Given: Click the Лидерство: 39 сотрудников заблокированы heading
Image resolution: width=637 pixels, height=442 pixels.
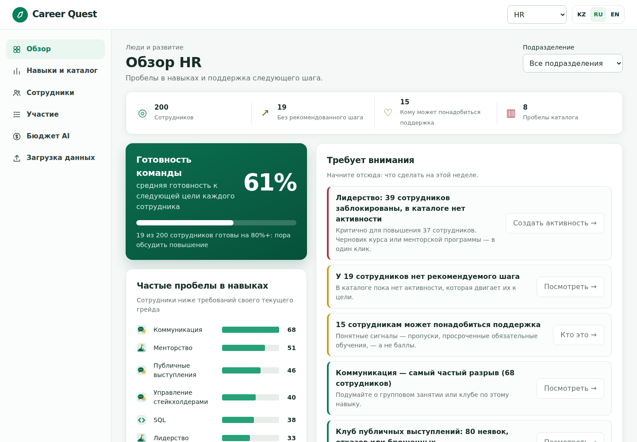Looking at the screenshot, I should tap(400, 208).
